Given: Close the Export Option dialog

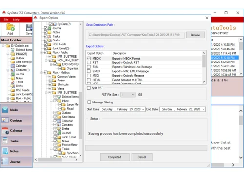Looking at the screenshot, I should pyautogui.click(x=207, y=18).
